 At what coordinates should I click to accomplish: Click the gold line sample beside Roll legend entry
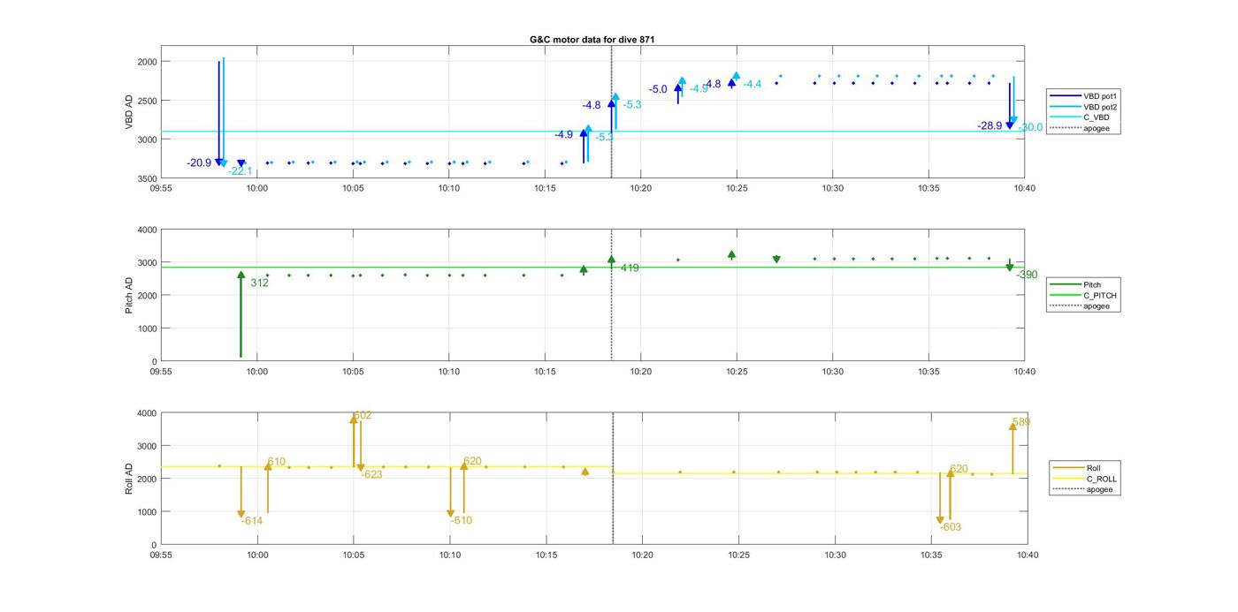click(1069, 468)
